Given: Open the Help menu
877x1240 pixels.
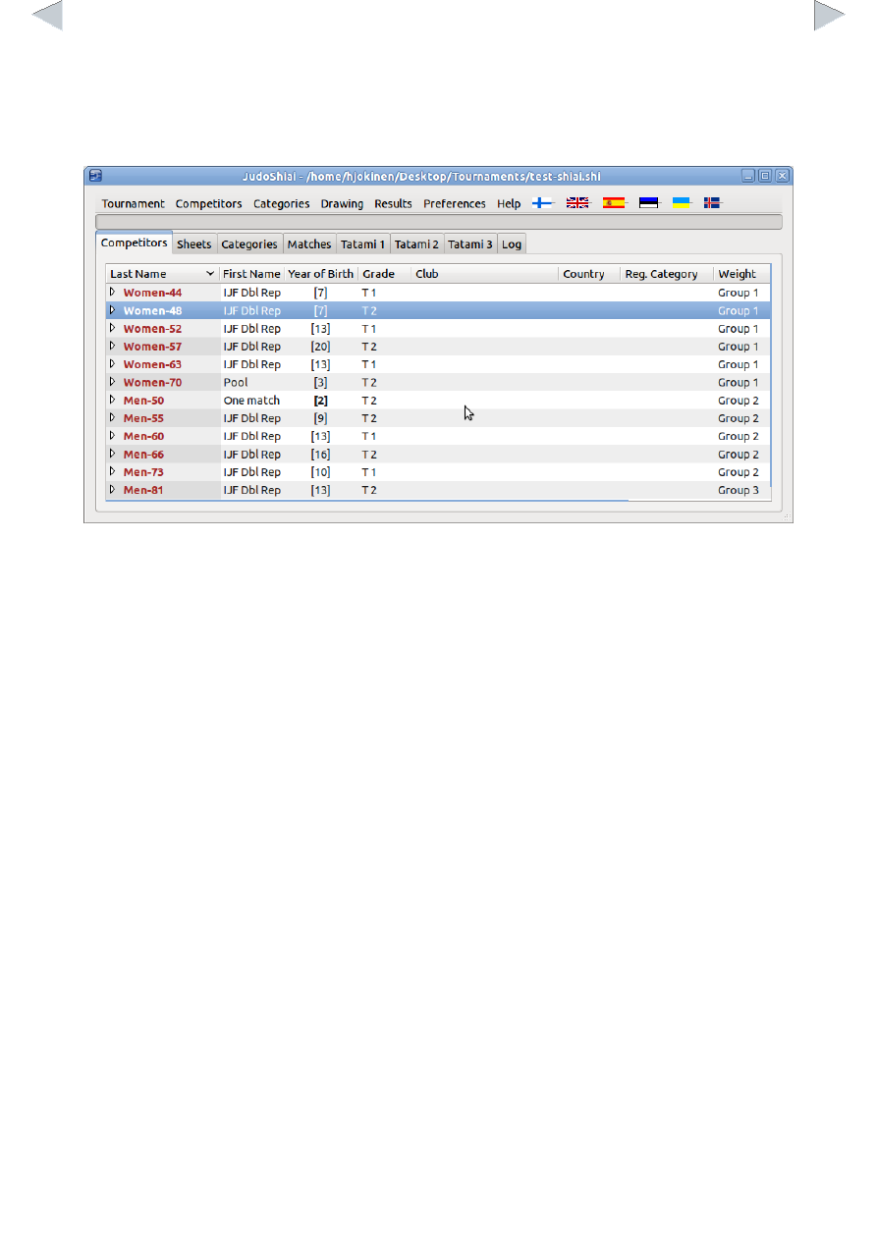Looking at the screenshot, I should (x=509, y=204).
